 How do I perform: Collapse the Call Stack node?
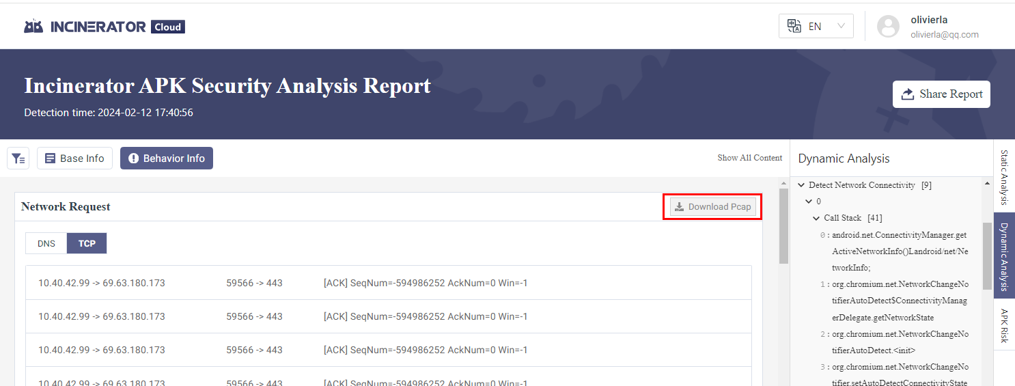816,218
